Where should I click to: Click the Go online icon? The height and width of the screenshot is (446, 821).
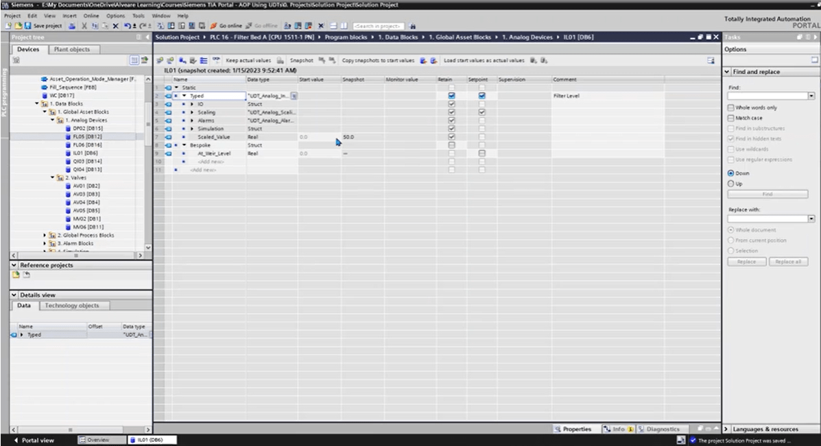pyautogui.click(x=228, y=25)
